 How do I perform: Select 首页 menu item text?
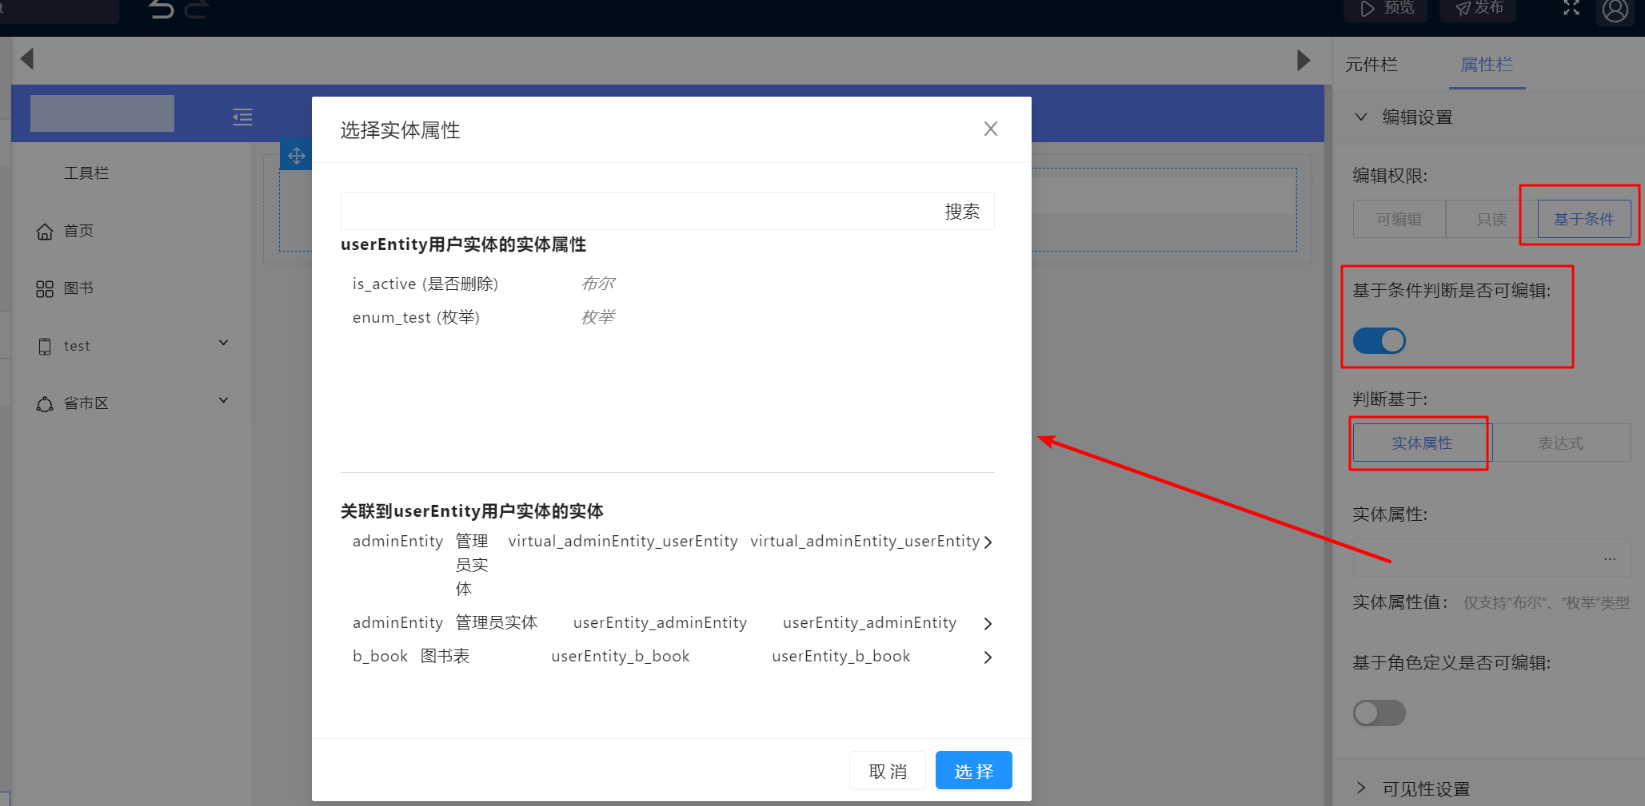coord(79,231)
